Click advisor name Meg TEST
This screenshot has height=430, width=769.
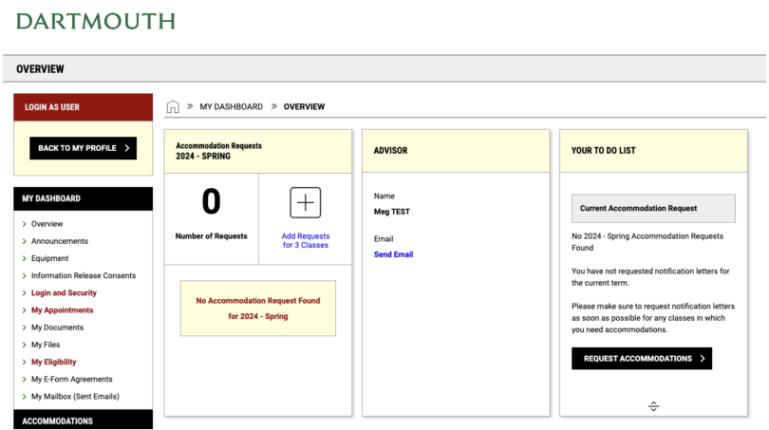pos(392,212)
